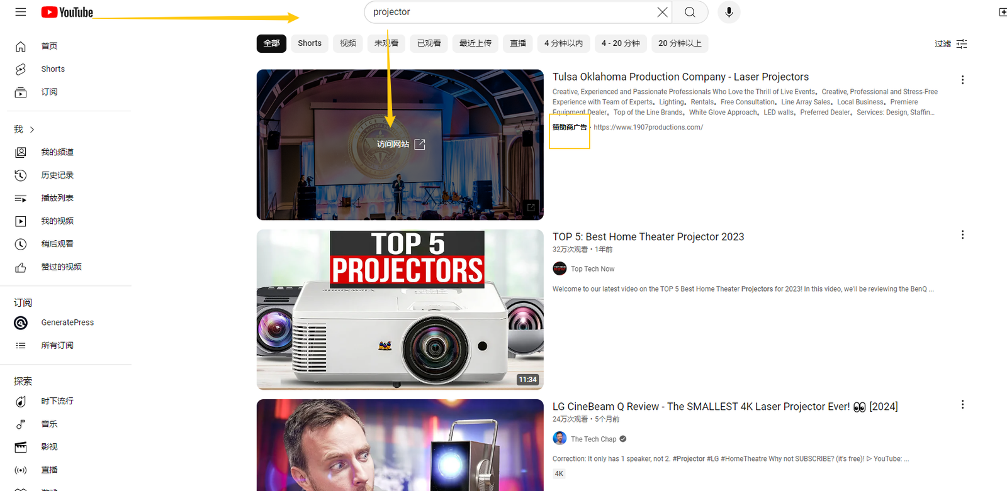Select the 最近上传 filter chip
The width and height of the screenshot is (1007, 491).
tap(475, 43)
